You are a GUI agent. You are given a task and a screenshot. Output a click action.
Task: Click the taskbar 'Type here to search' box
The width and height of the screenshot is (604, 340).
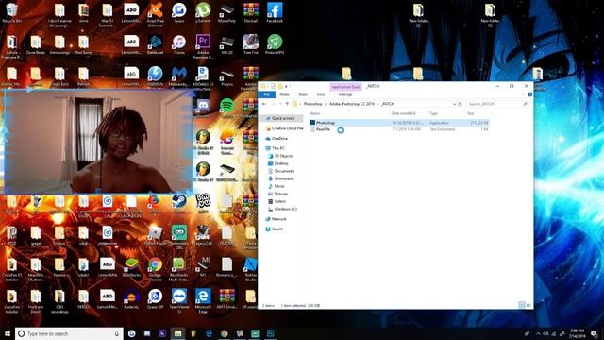pyautogui.click(x=69, y=333)
